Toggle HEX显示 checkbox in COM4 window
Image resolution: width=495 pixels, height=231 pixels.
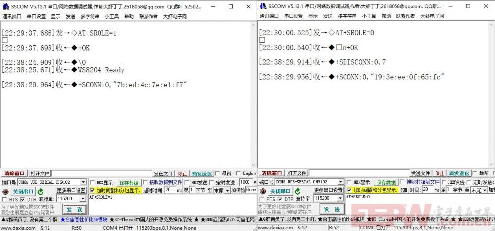[x=92, y=182]
